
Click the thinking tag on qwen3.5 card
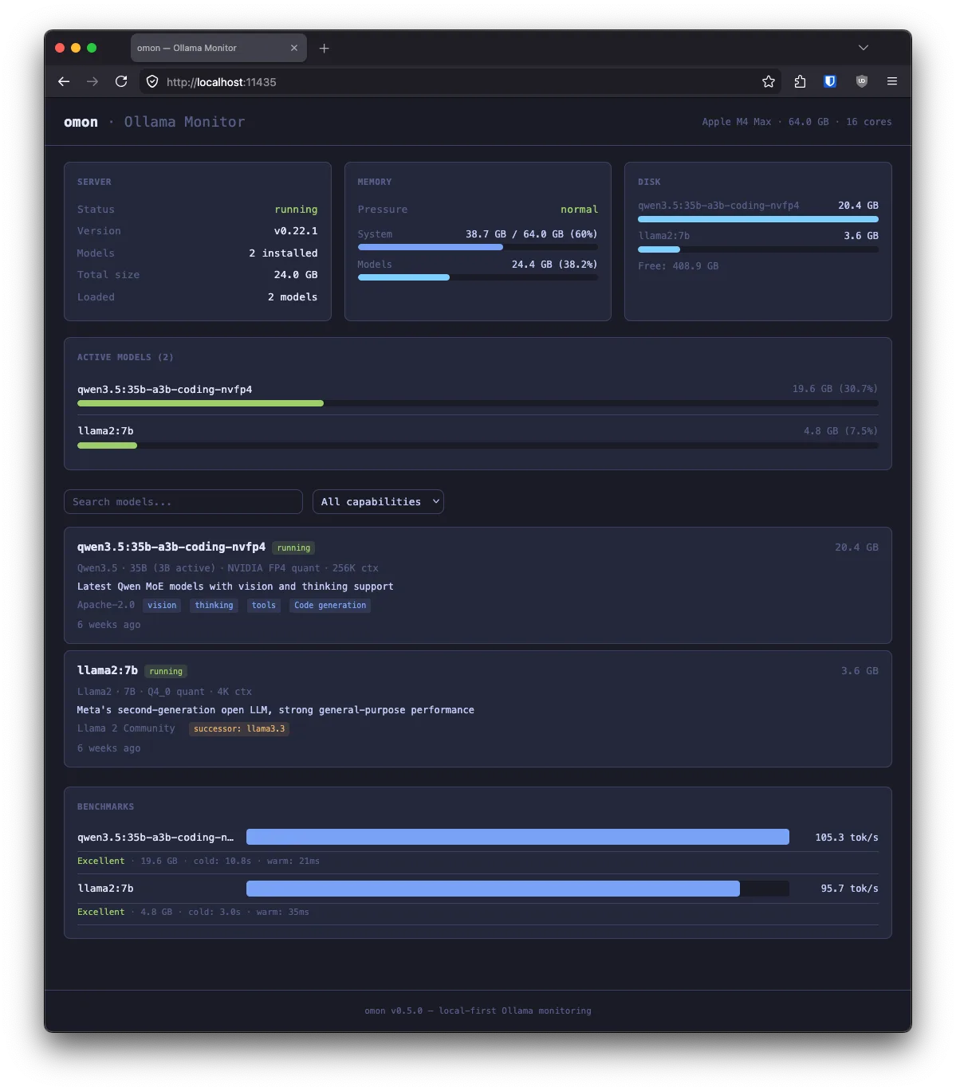214,606
